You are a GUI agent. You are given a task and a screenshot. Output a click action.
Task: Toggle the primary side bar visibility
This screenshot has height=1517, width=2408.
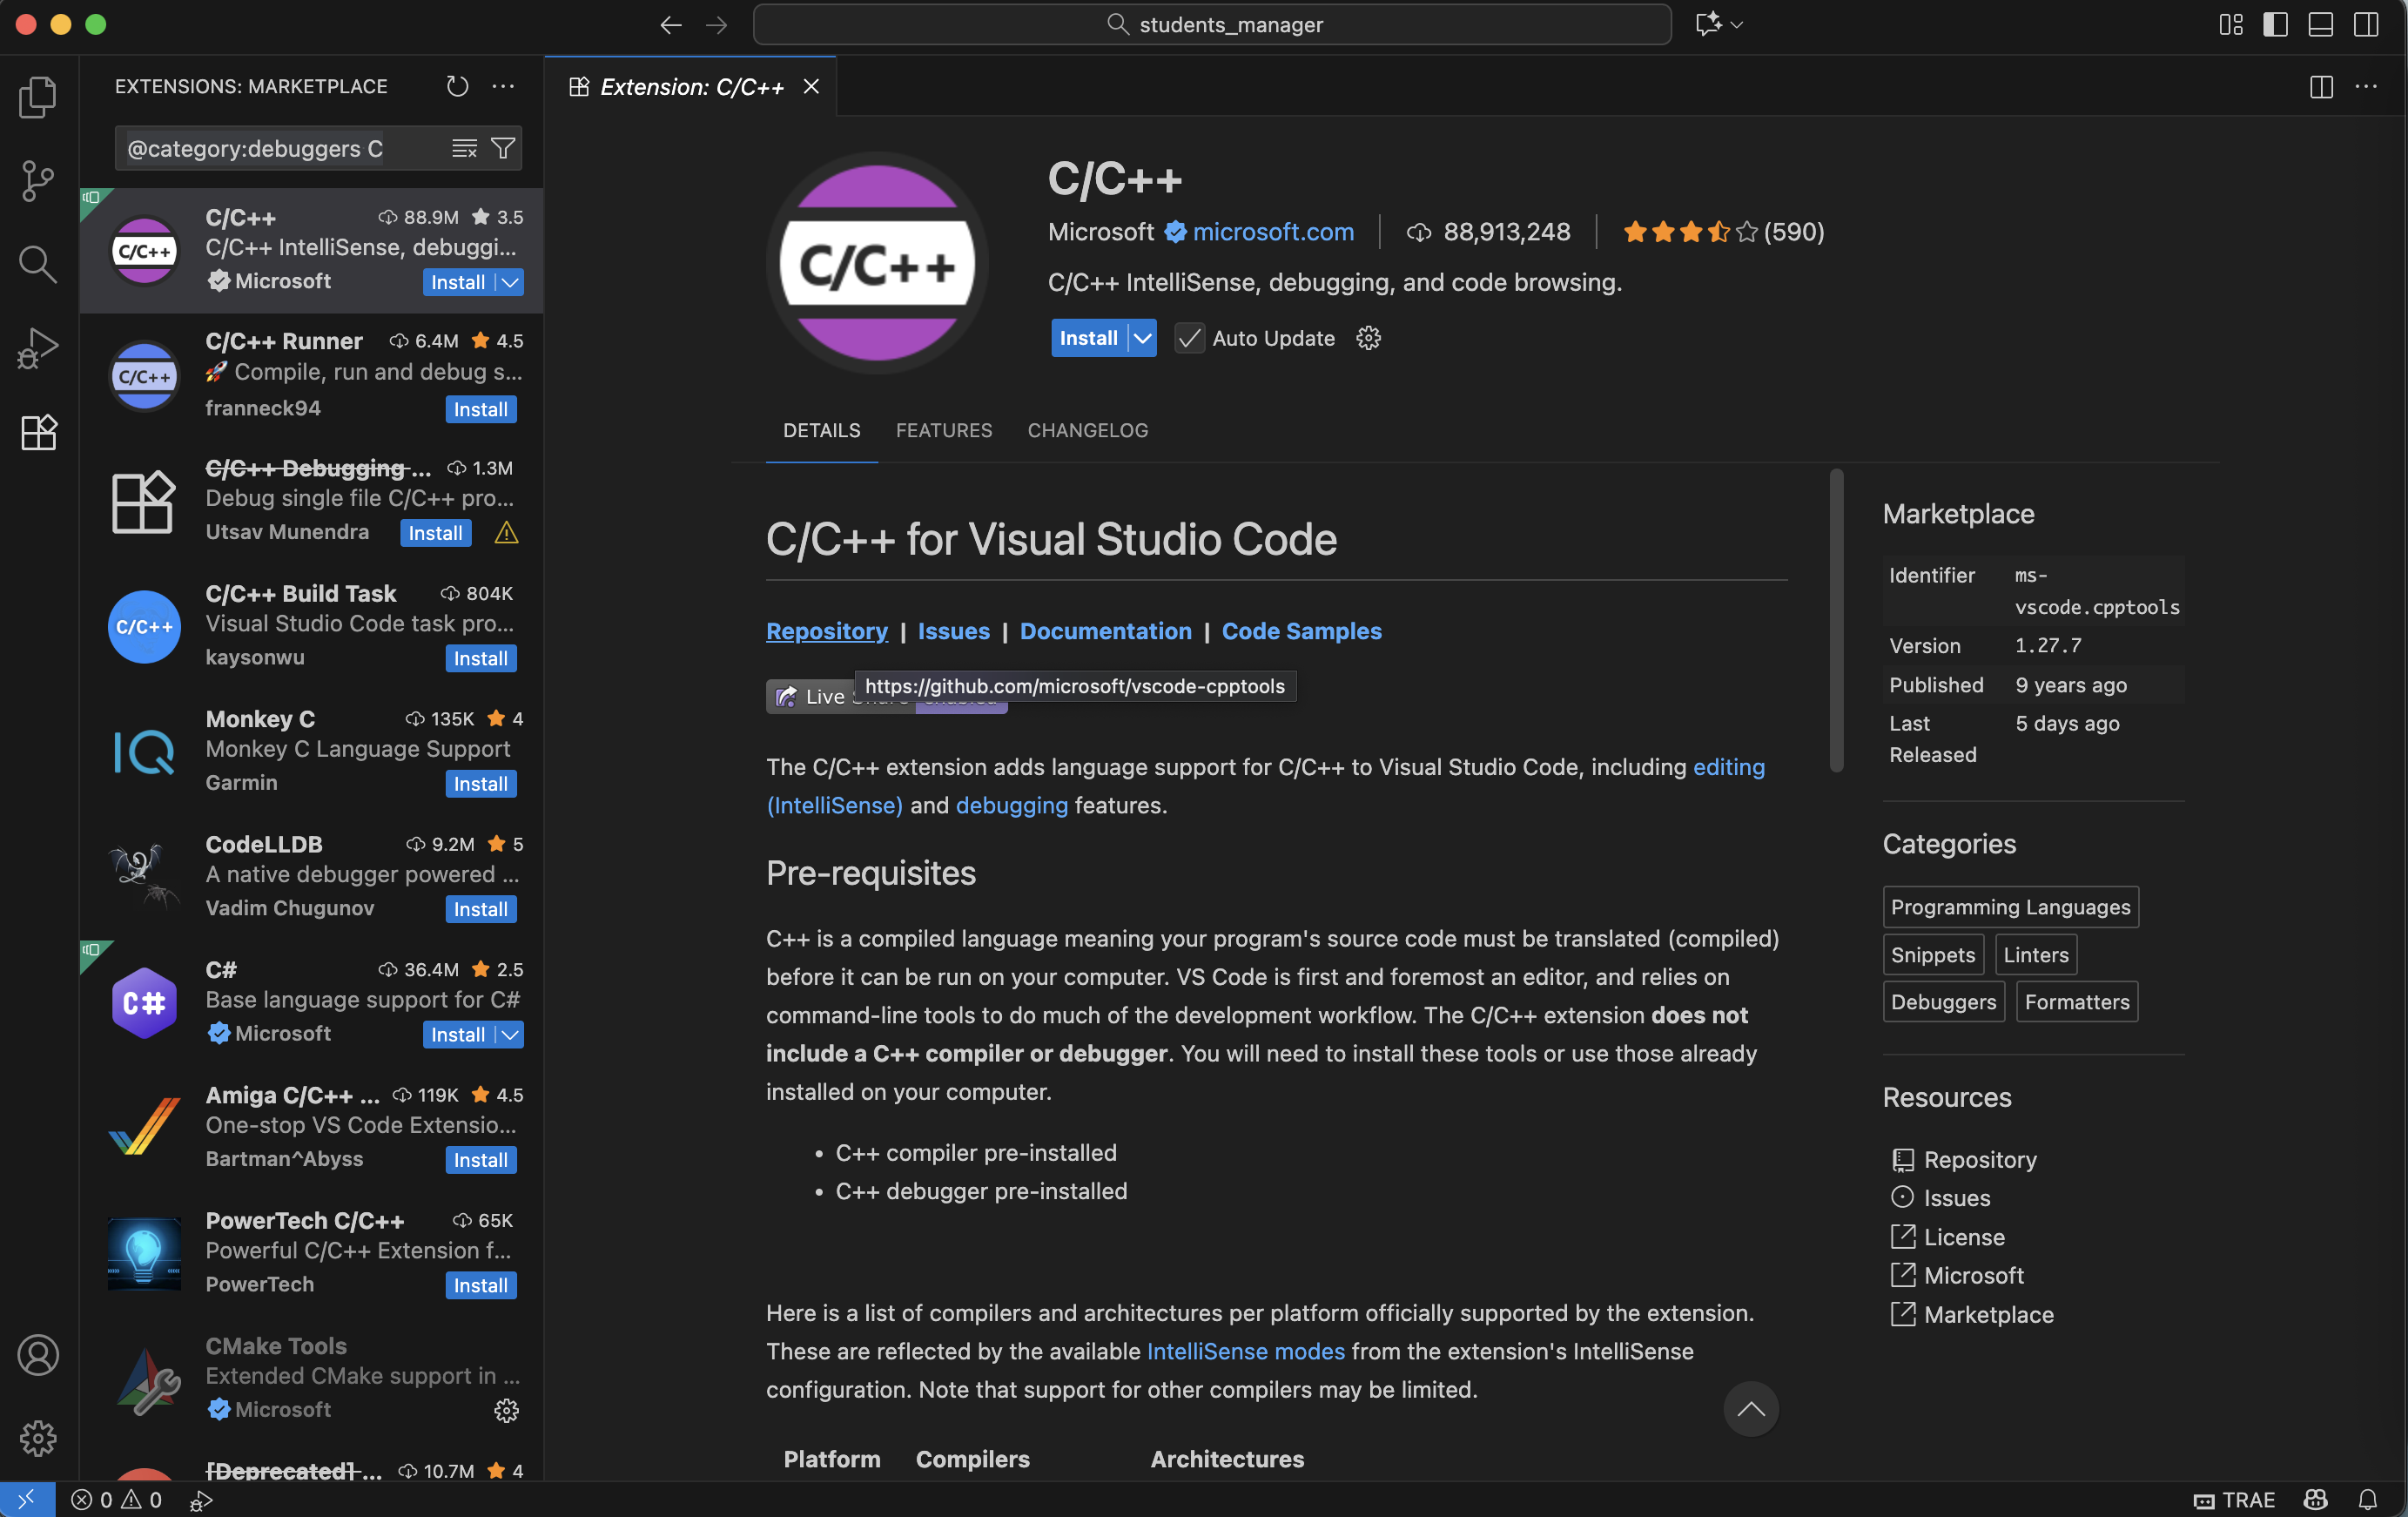(2275, 24)
